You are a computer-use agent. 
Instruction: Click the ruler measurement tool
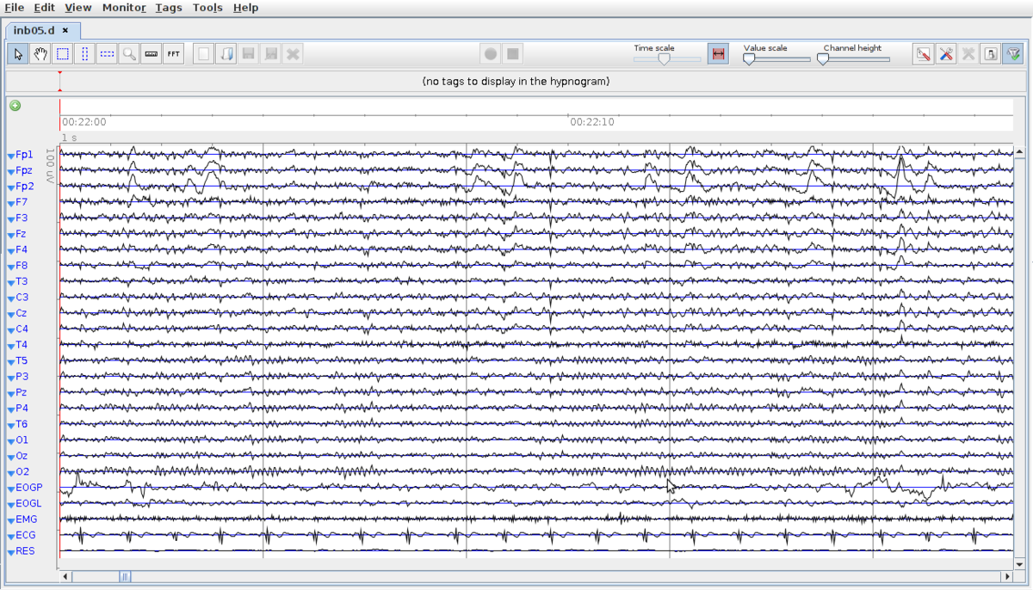tap(151, 53)
